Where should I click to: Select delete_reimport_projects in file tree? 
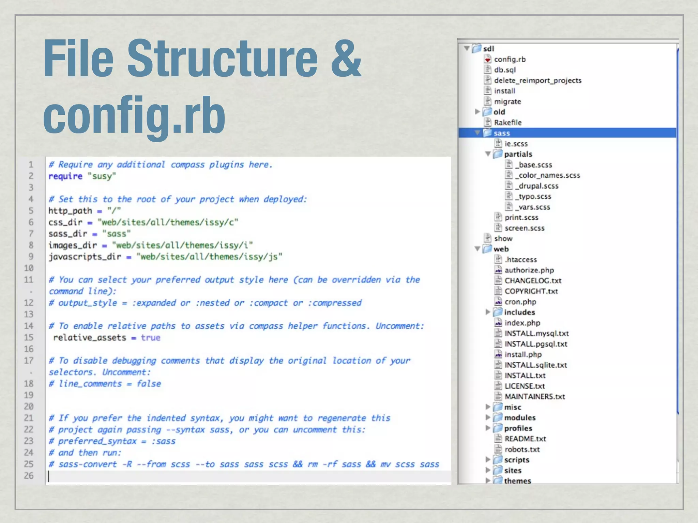tap(538, 80)
